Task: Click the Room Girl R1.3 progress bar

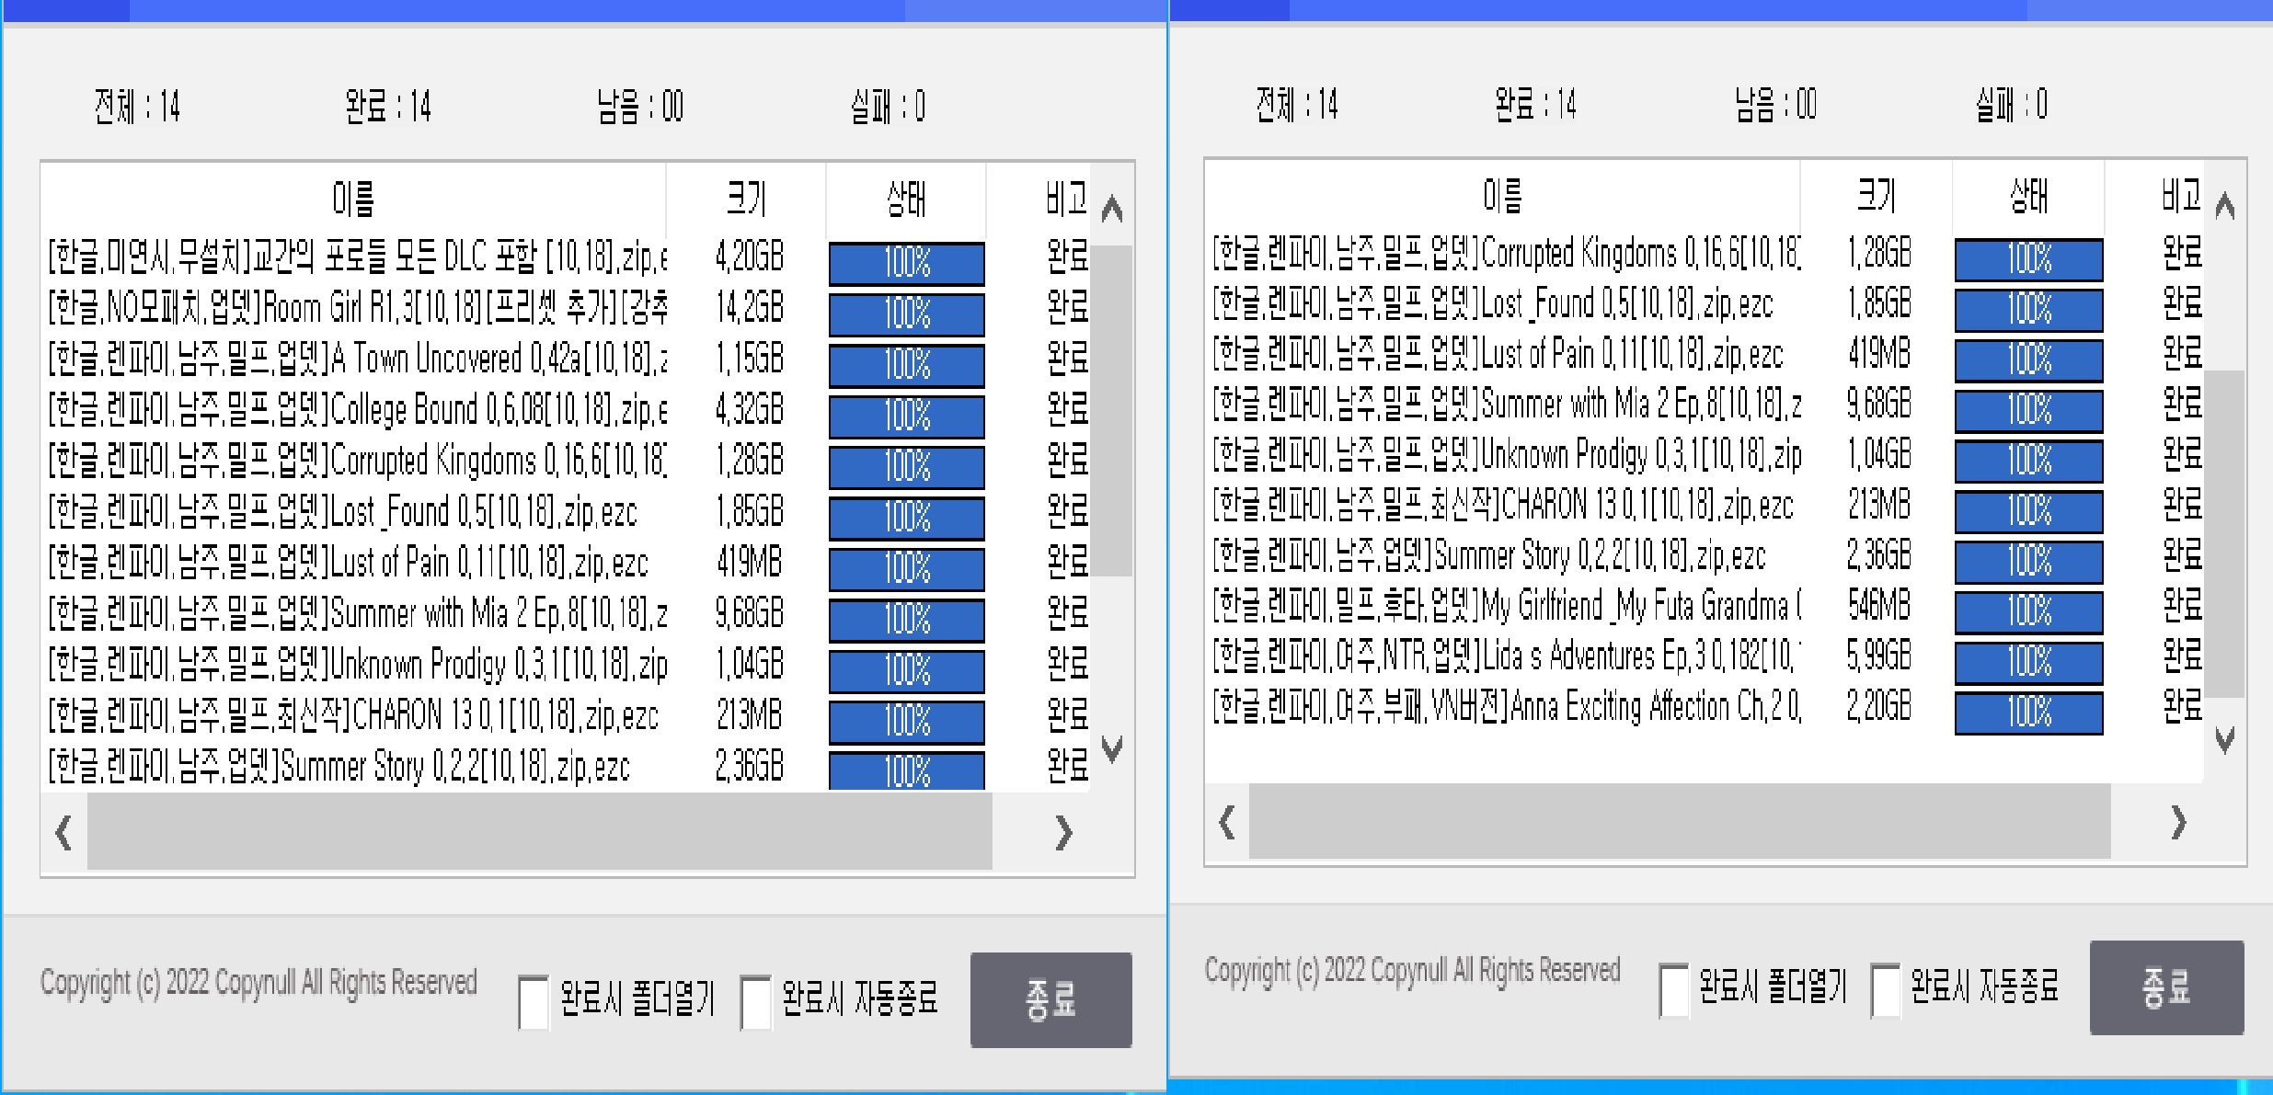Action: tap(906, 314)
